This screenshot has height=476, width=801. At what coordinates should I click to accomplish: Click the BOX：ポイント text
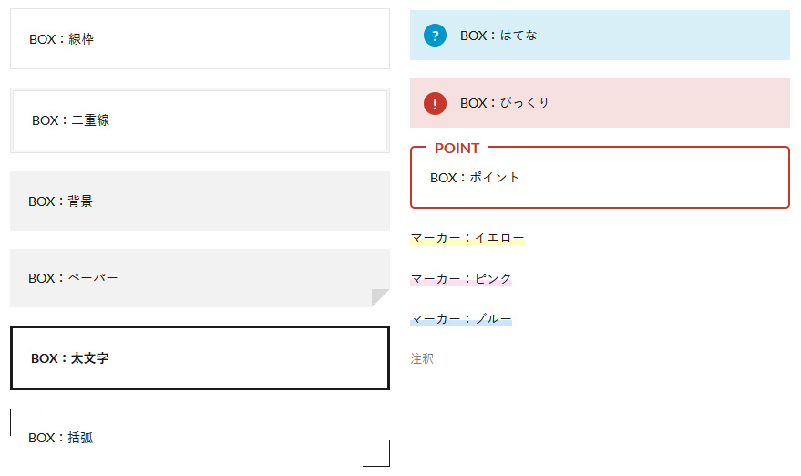[x=475, y=178]
